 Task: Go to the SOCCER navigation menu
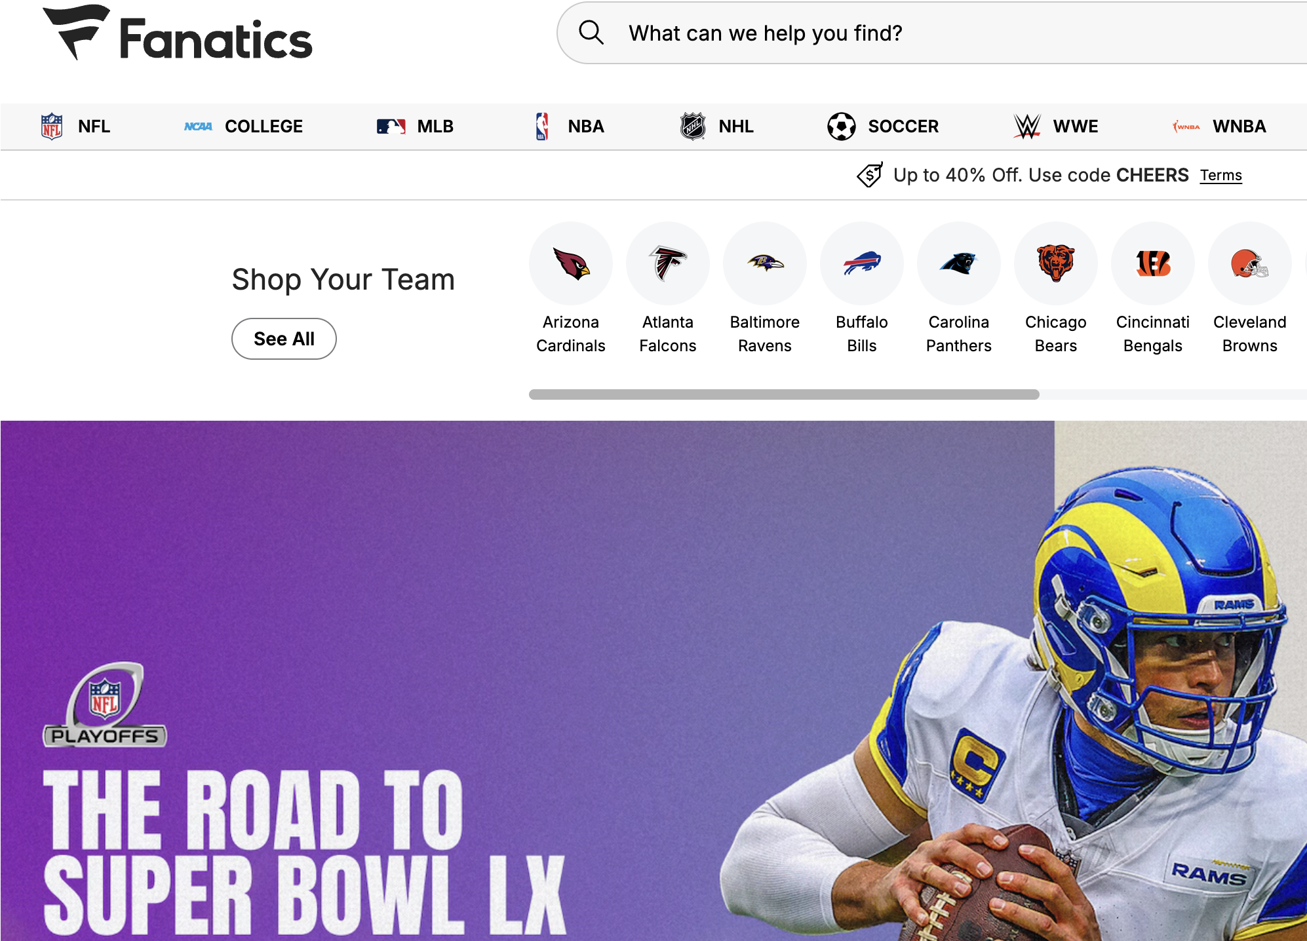click(882, 126)
